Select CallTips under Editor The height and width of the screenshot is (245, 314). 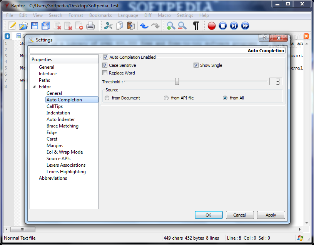[55, 106]
